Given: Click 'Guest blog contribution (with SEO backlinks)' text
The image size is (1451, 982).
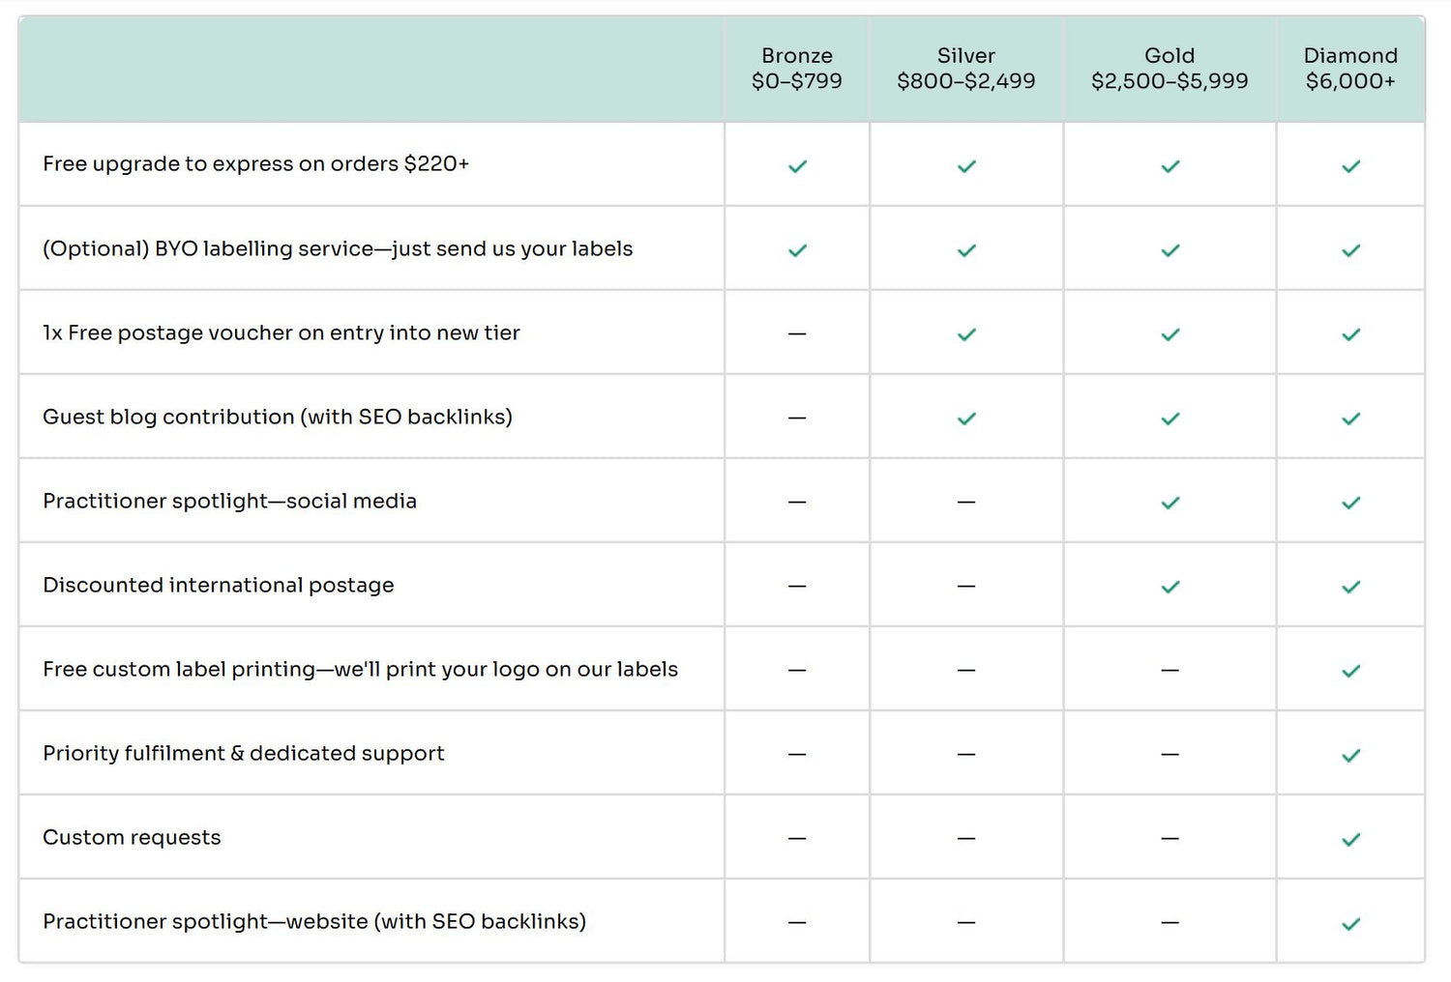Looking at the screenshot, I should pyautogui.click(x=278, y=417).
